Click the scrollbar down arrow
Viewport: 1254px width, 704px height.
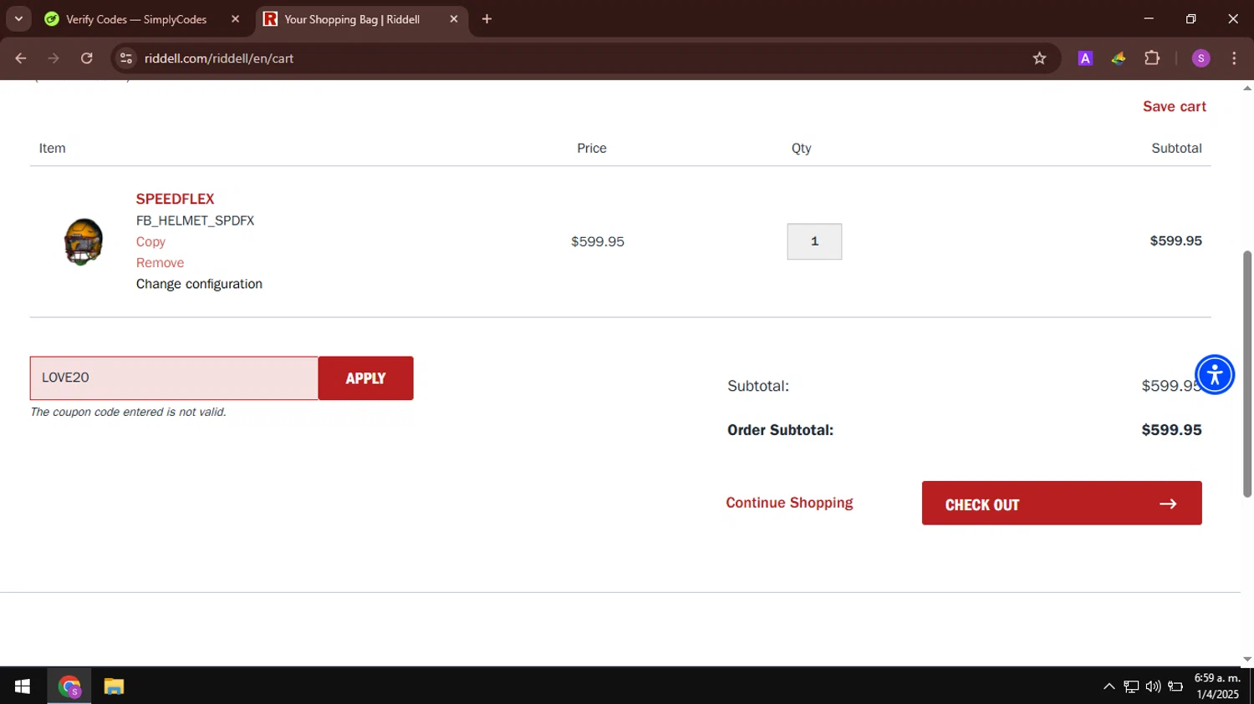coord(1247,659)
